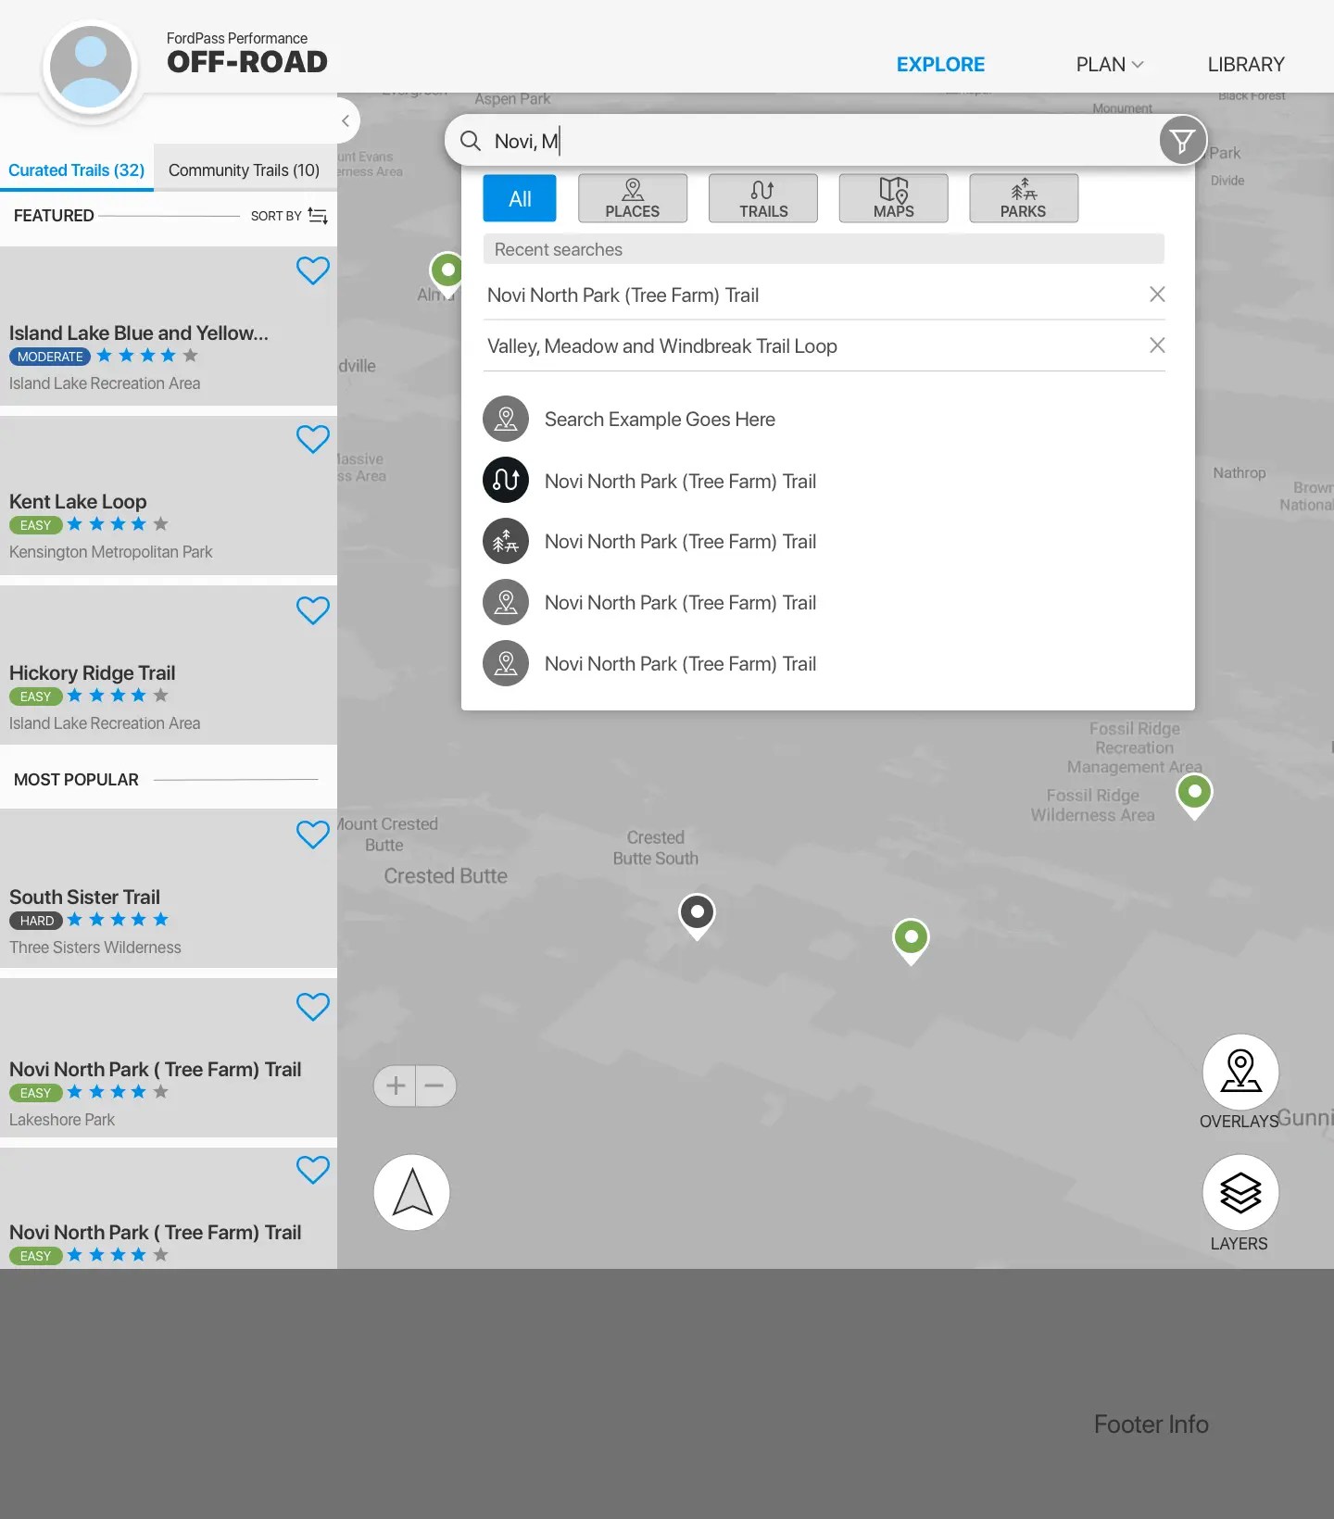Favorite the South Sister Trail
This screenshot has width=1334, height=1519.
[x=313, y=835]
